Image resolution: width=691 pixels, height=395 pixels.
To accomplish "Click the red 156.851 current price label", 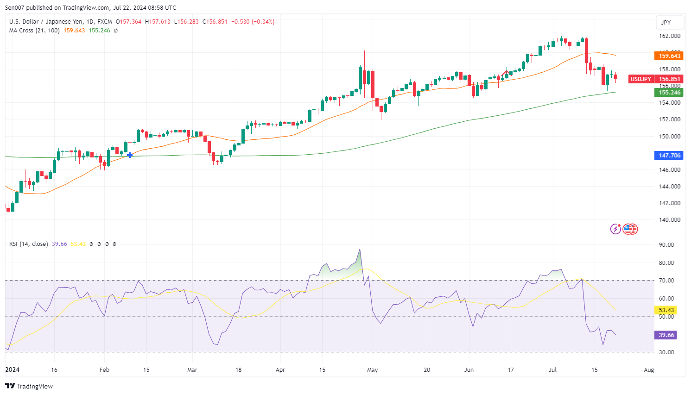I will (669, 79).
